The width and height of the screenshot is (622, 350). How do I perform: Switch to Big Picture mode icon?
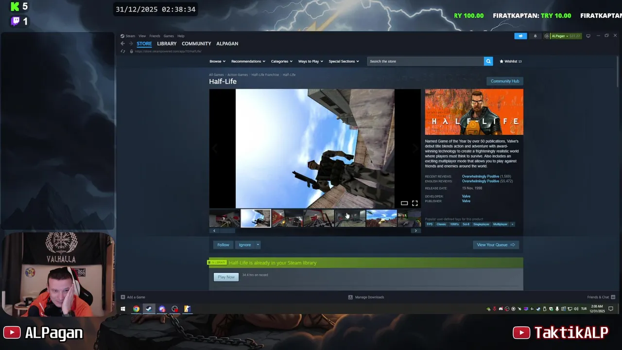(588, 36)
